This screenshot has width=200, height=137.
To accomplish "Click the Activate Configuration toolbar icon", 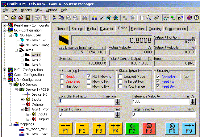I will pyautogui.click(x=109, y=18).
